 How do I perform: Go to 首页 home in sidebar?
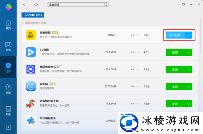(8, 25)
